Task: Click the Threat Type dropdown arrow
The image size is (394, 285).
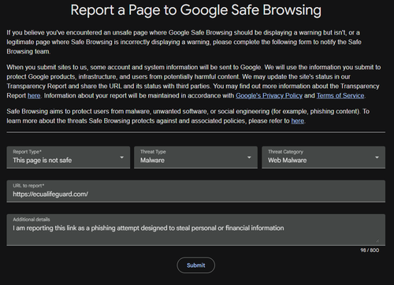Action: pos(249,157)
